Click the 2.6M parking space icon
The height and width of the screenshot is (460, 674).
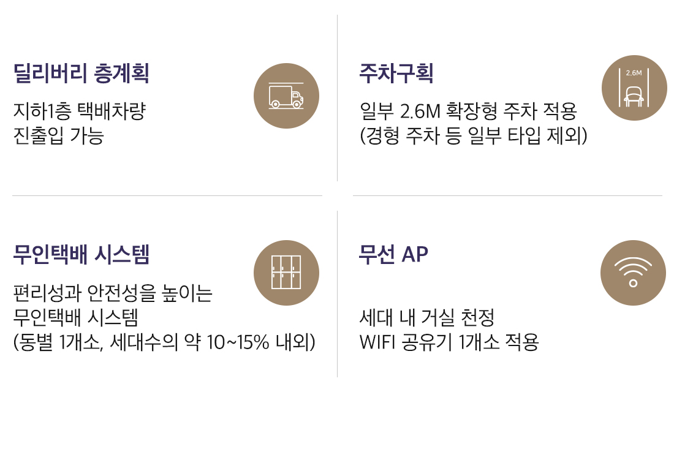tap(634, 88)
